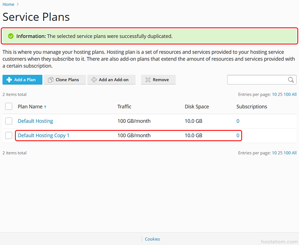Toggle the select-all plans checkbox
299x245 pixels.
coord(9,106)
